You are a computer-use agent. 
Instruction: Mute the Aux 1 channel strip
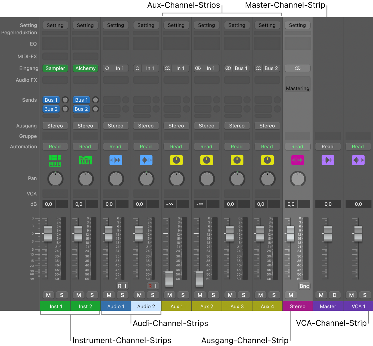click(170, 295)
